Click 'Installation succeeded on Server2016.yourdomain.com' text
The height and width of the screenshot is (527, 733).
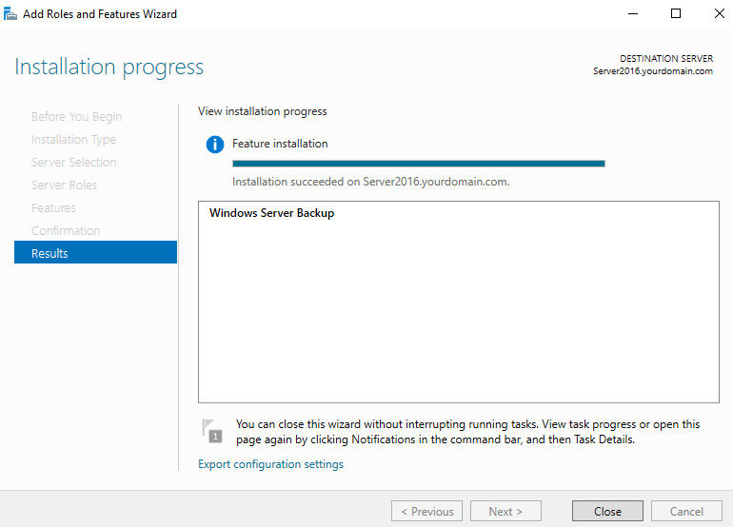coord(370,182)
